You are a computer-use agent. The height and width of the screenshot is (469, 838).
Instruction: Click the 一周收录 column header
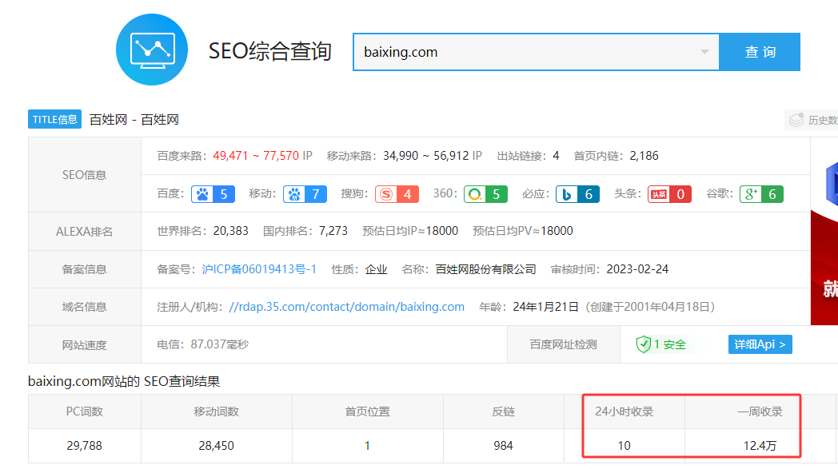tap(760, 411)
